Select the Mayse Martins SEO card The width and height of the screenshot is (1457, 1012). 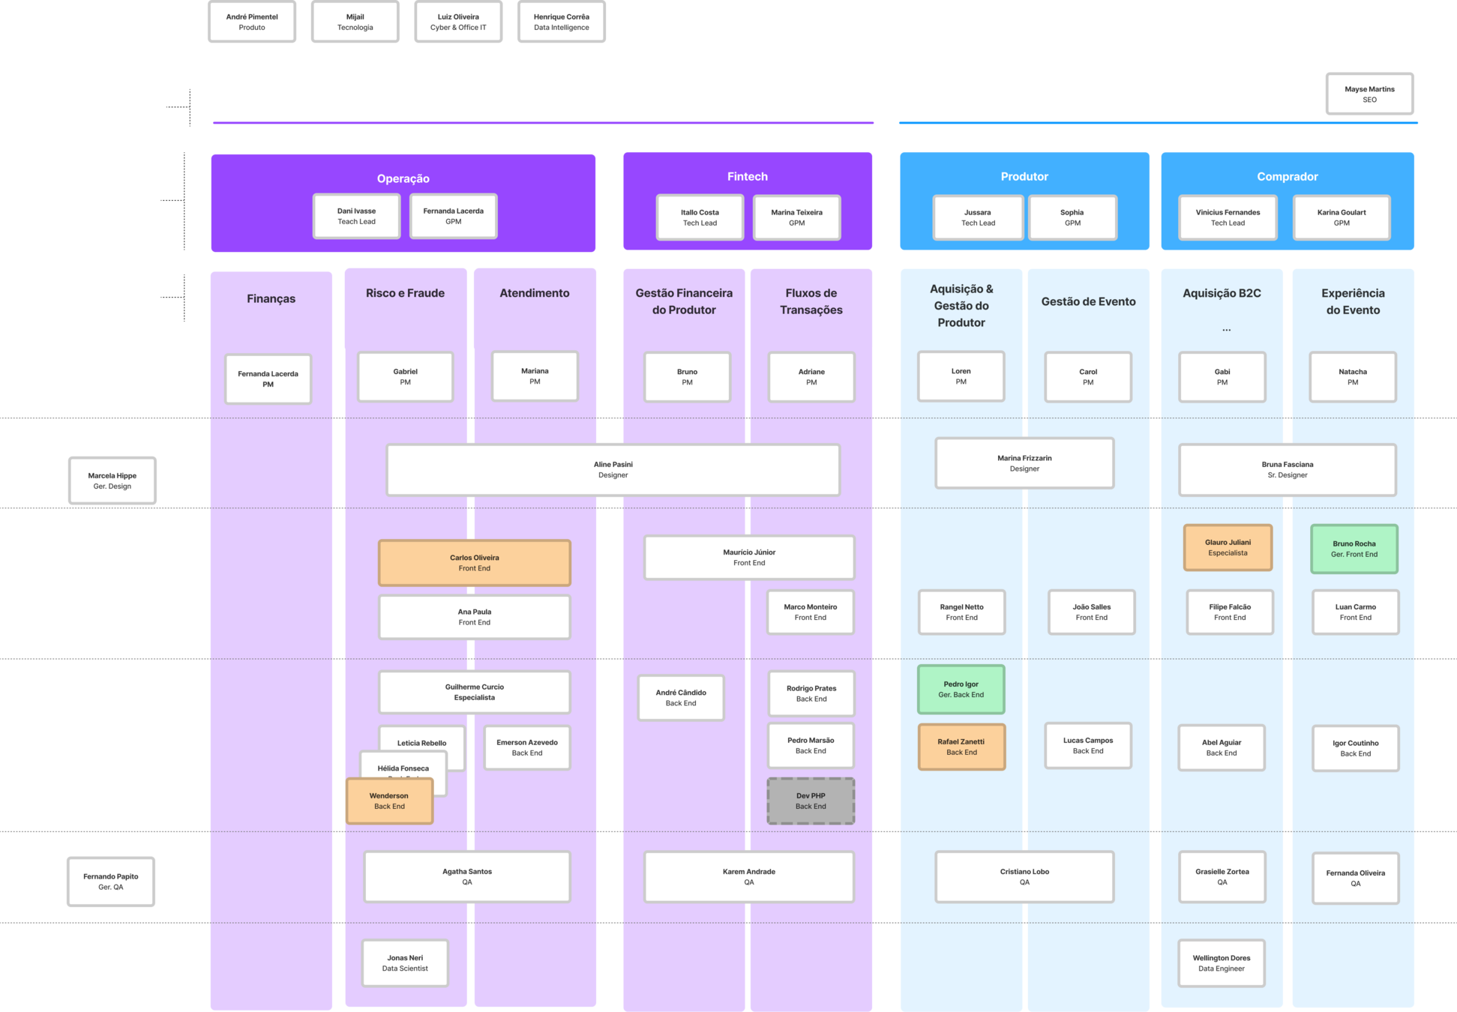pyautogui.click(x=1369, y=94)
